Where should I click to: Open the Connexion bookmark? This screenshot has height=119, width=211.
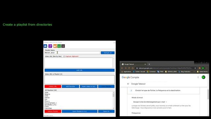[151, 72]
